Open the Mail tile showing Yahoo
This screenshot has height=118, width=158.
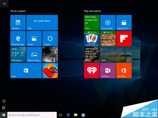pos(42,23)
